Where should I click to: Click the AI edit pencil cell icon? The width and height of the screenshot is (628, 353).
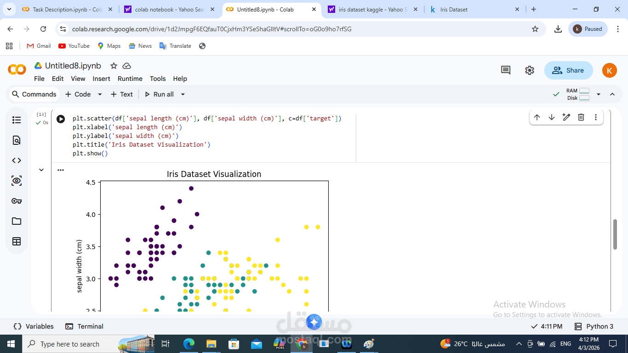click(x=566, y=117)
